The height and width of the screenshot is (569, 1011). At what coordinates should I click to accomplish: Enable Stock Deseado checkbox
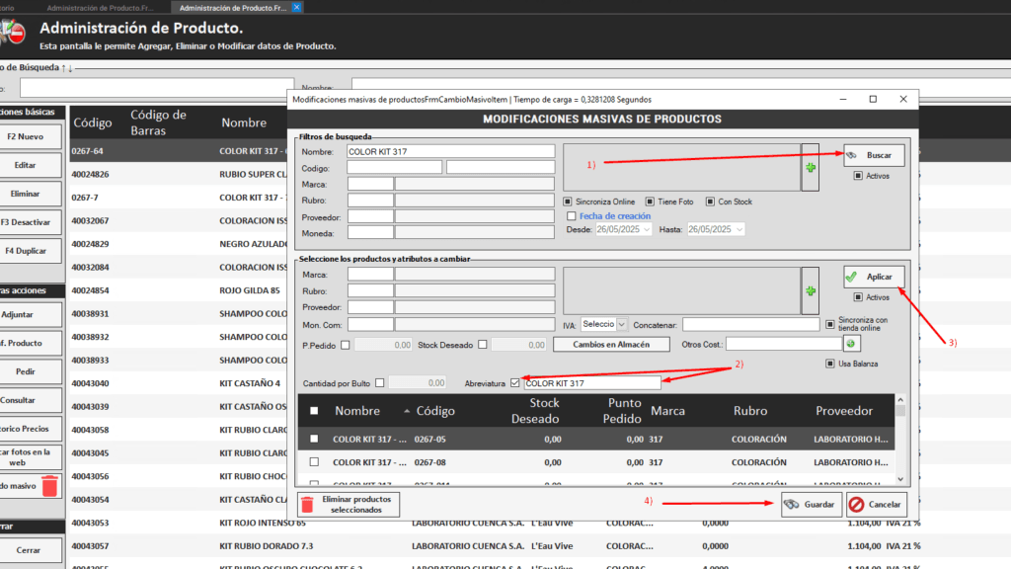483,345
